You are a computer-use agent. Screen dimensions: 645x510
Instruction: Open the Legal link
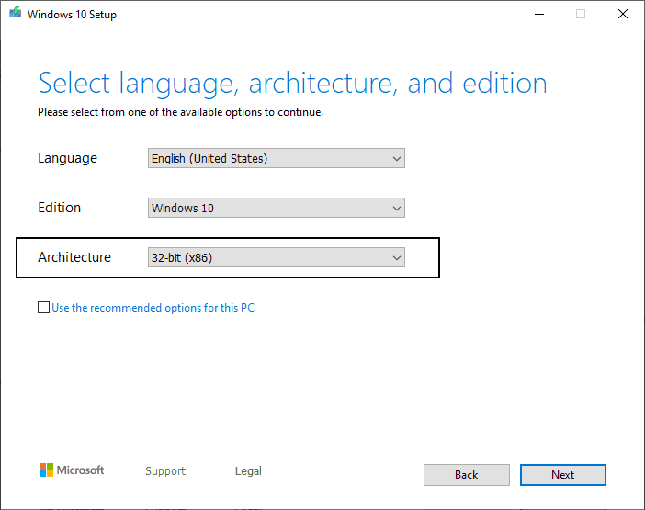pos(248,470)
